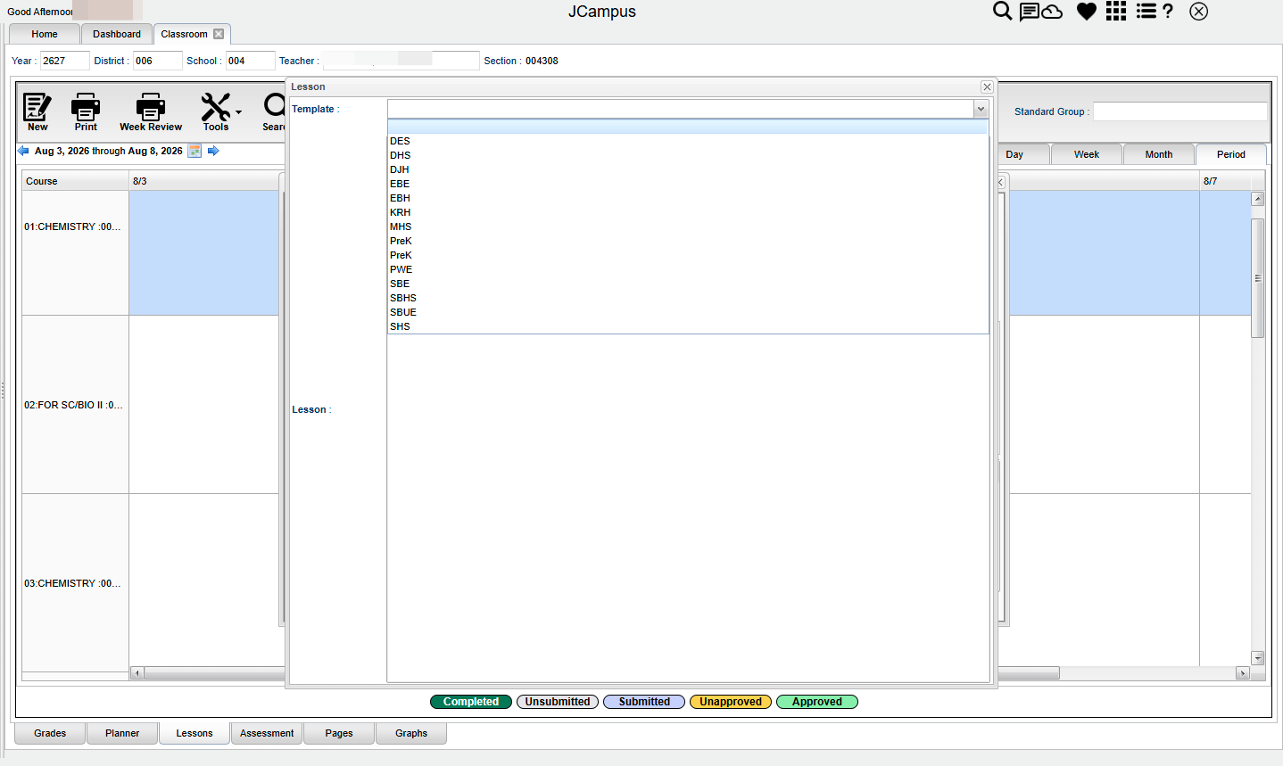Choose SBHS in template list
Image resolution: width=1283 pixels, height=766 pixels.
pyautogui.click(x=688, y=298)
